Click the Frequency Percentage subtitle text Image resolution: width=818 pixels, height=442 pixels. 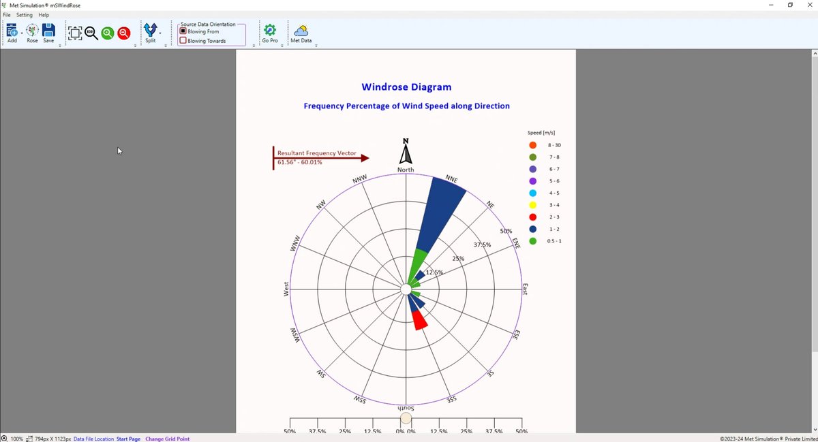pos(406,106)
